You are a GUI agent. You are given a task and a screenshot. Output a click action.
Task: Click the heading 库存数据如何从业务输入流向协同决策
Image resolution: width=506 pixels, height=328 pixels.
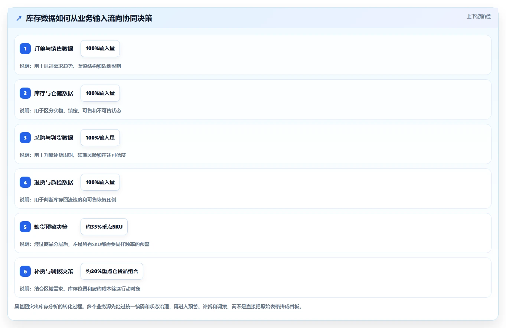89,19
